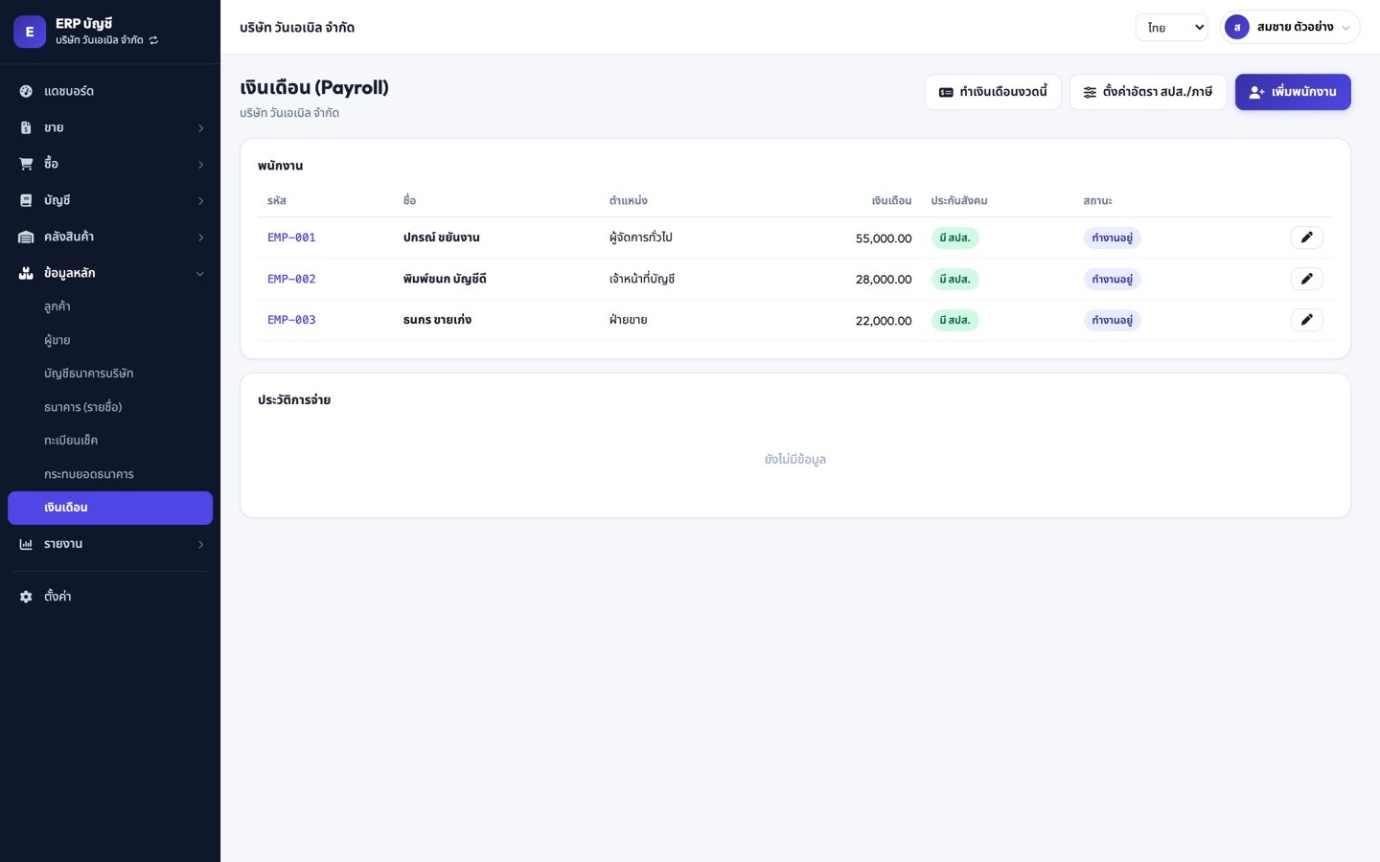This screenshot has width=1380, height=862.
Task: Click employee name ปกรณ์ ขยันงาน
Action: [x=441, y=238]
